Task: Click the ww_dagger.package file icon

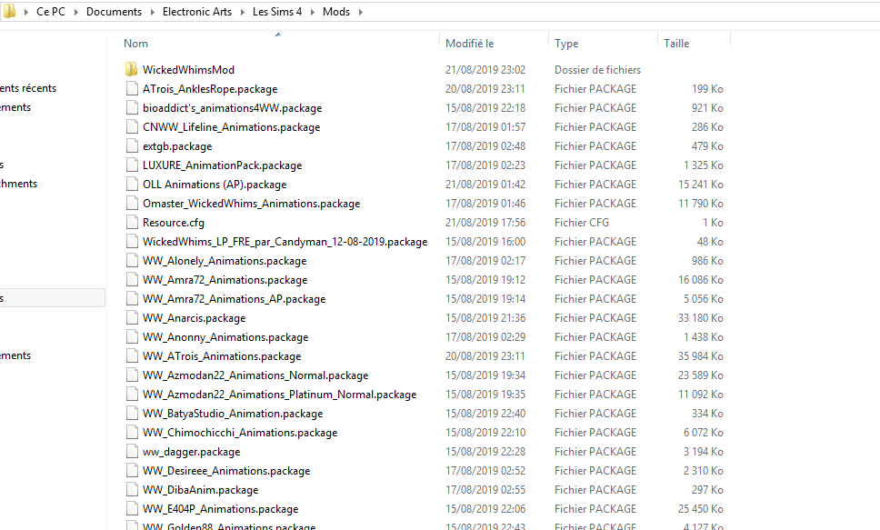Action: tap(131, 452)
